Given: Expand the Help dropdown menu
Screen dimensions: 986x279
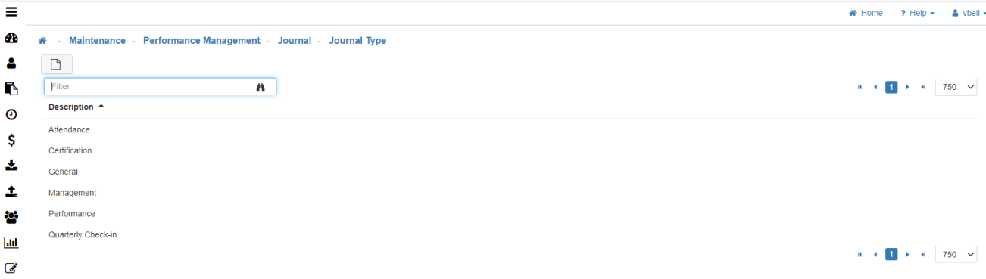Looking at the screenshot, I should pyautogui.click(x=917, y=13).
